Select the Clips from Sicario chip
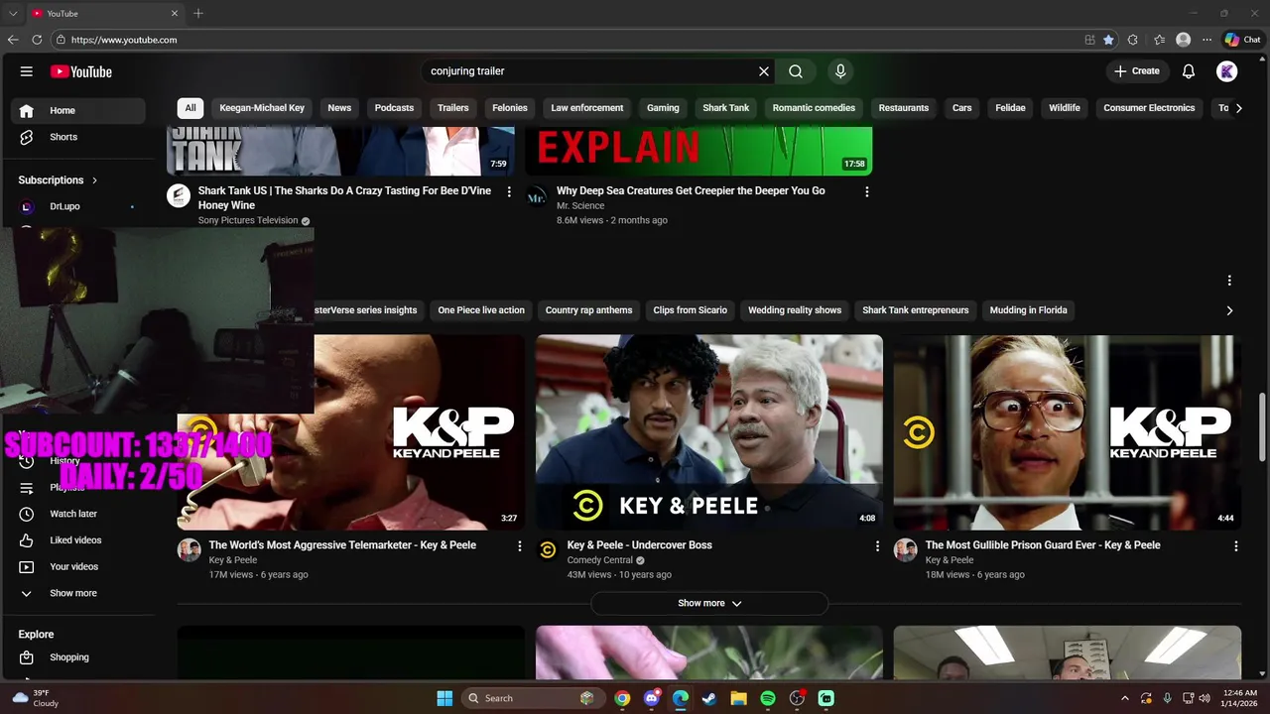The height and width of the screenshot is (714, 1270). click(x=691, y=310)
